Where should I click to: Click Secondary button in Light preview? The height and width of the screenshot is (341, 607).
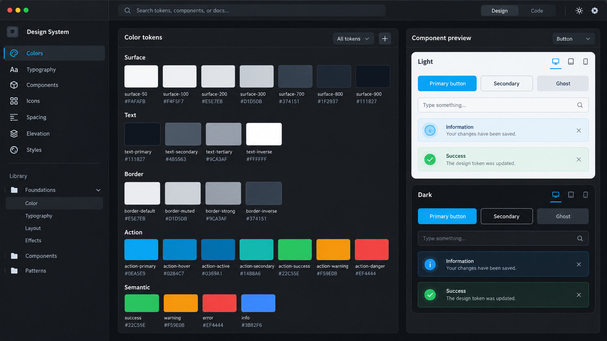coord(506,83)
